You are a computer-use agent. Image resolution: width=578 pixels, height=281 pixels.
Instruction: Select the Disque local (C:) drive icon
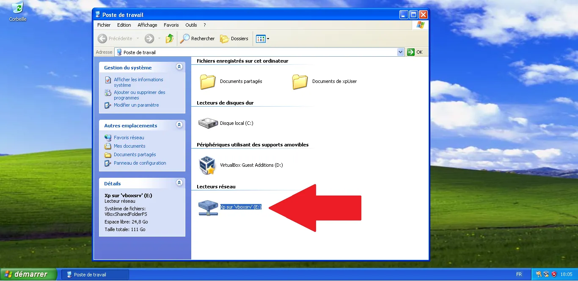click(x=207, y=123)
